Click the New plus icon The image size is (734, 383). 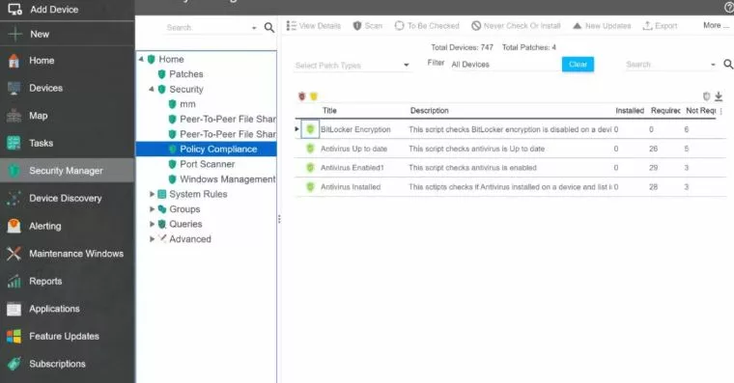coord(14,34)
